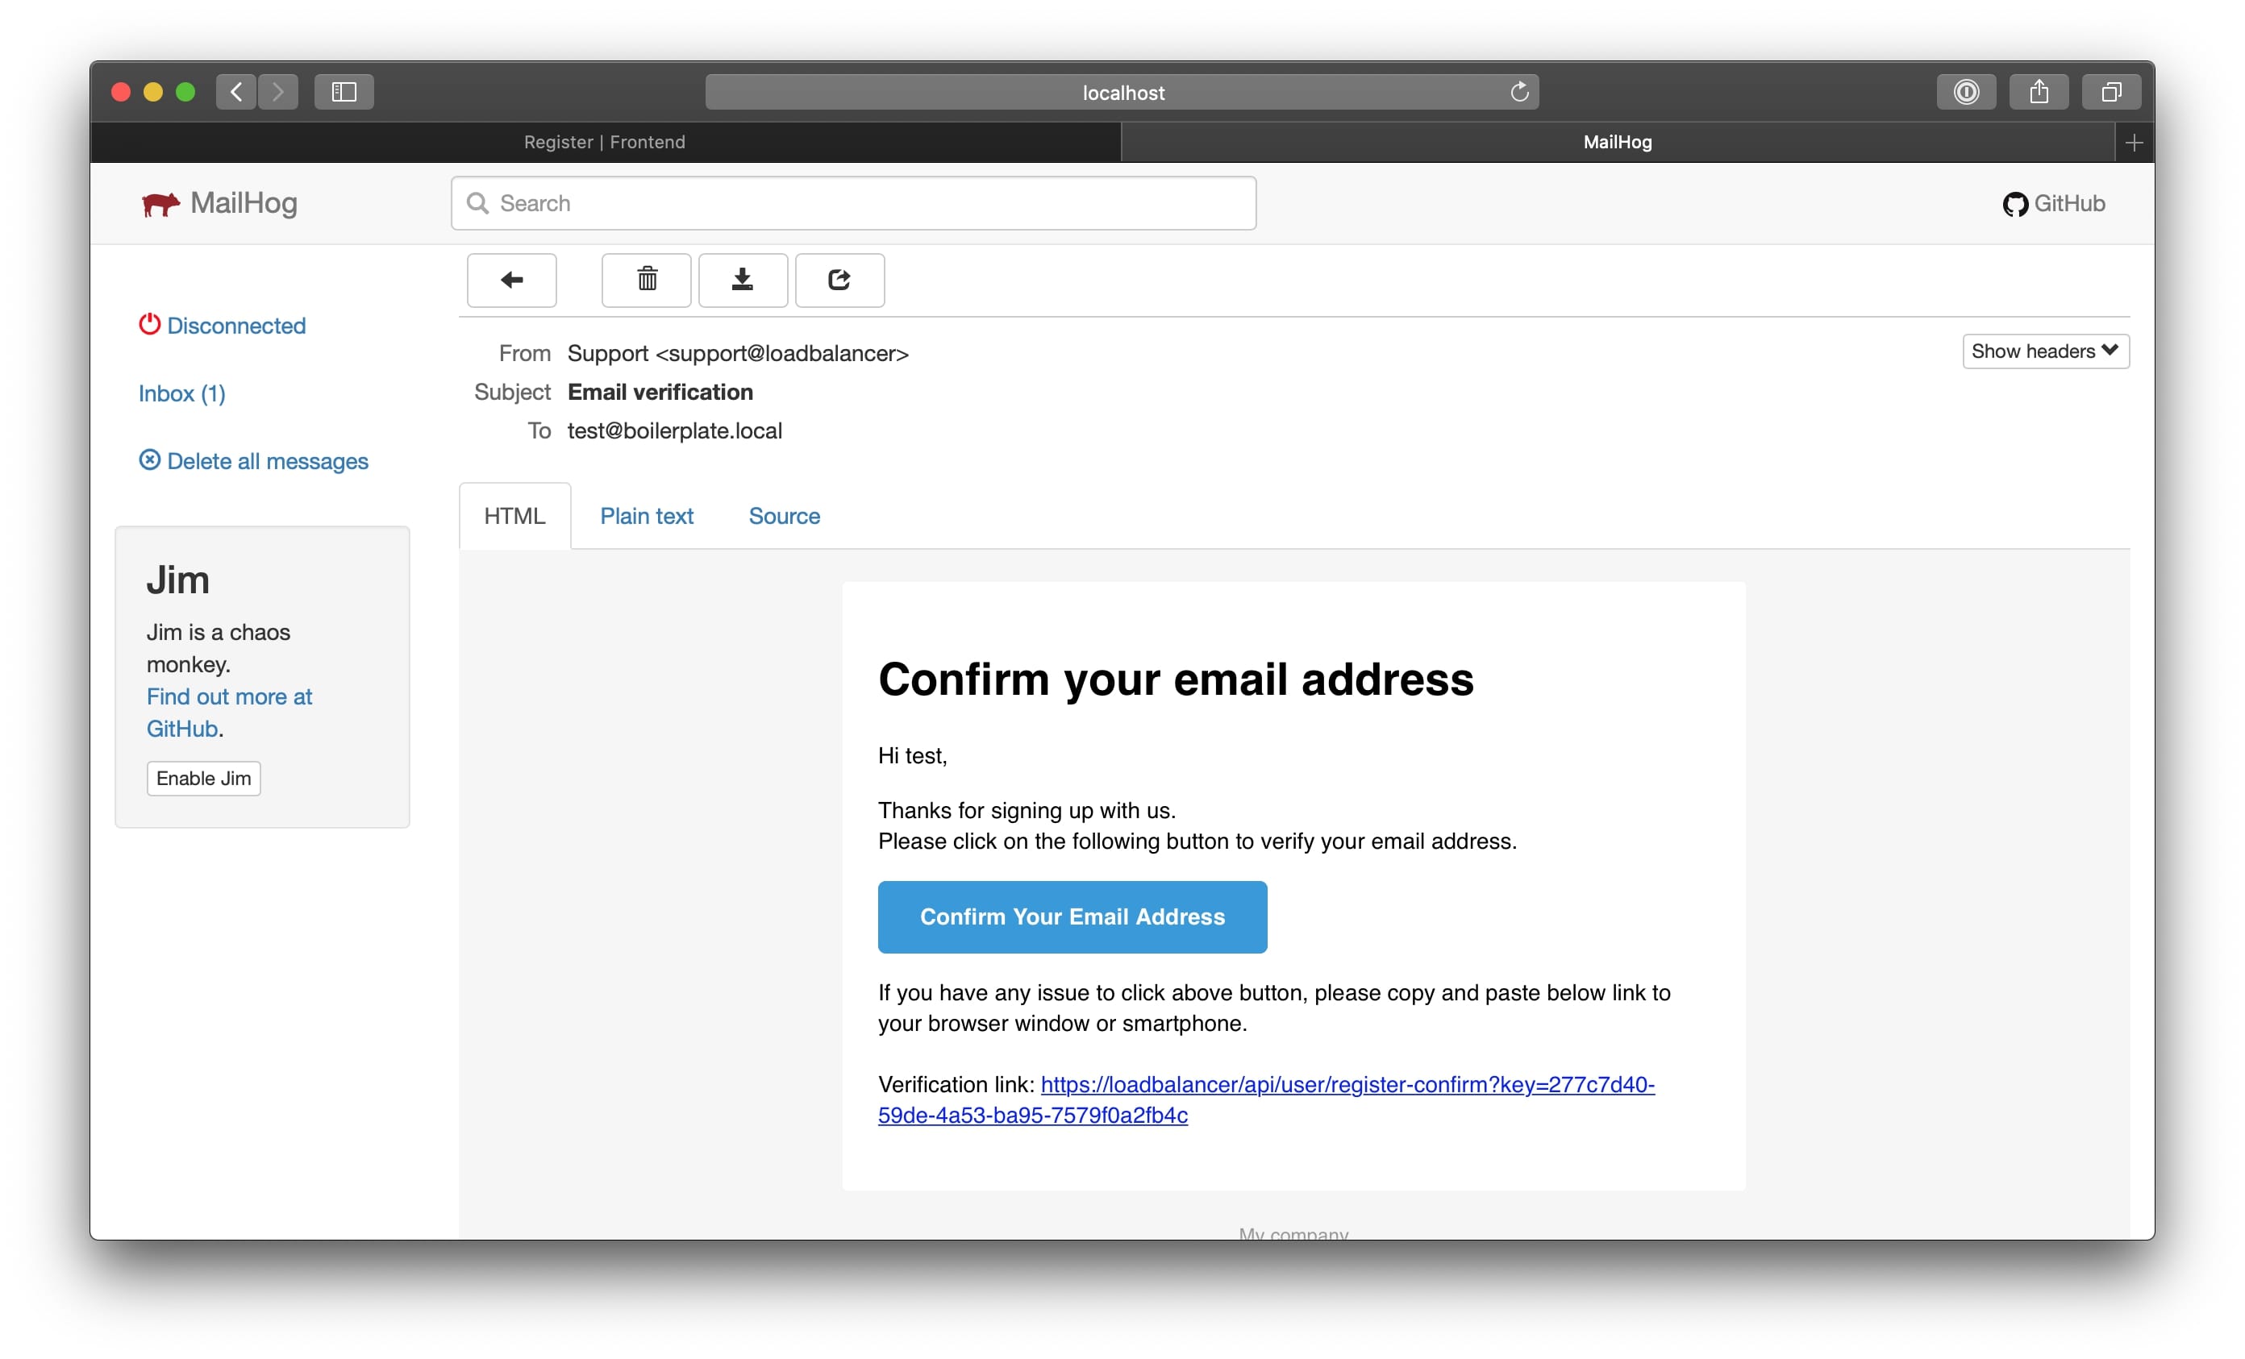Switch to the Plain text tab
The image size is (2245, 1359).
[x=646, y=516]
